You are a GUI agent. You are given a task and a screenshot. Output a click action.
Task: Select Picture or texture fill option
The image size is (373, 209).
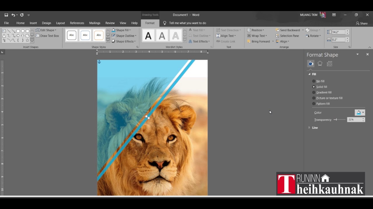tap(327, 98)
